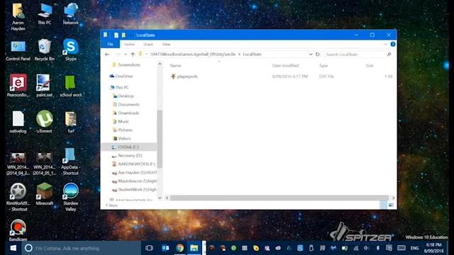Viewport: 454px width, 255px height.
Task: Click the LocalState segment in the address bar
Action: (x=253, y=55)
